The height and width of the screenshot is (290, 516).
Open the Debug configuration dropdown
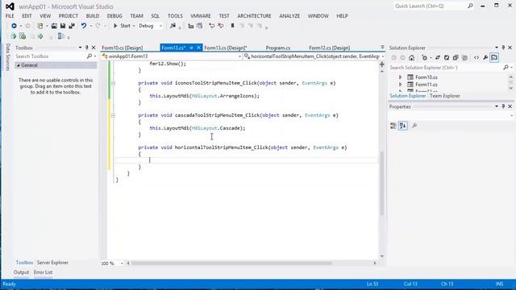[x=160, y=26]
